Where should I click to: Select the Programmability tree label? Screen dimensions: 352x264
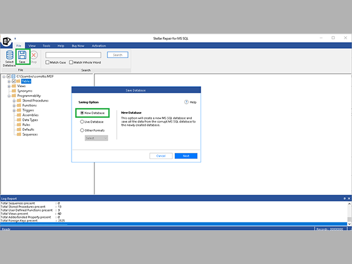29,96
